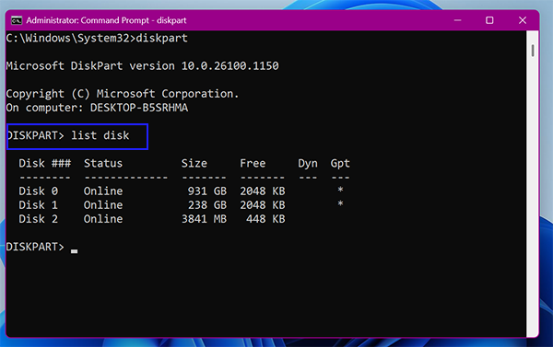This screenshot has height=347, width=553.
Task: Click the '238 GB' size value
Action: pyautogui.click(x=207, y=205)
